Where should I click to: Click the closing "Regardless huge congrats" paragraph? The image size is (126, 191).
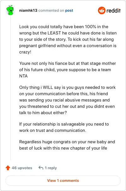click(67, 145)
